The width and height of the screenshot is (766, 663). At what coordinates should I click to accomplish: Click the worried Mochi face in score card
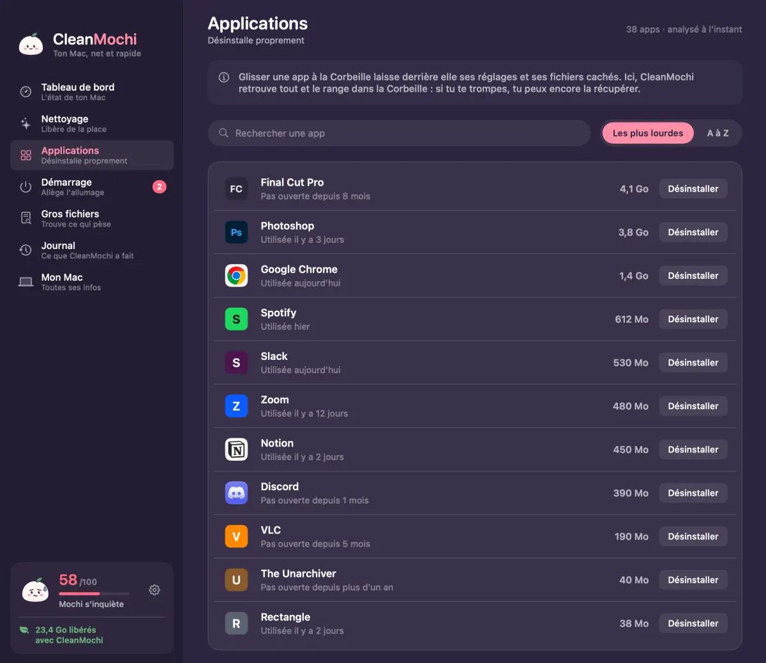(36, 590)
